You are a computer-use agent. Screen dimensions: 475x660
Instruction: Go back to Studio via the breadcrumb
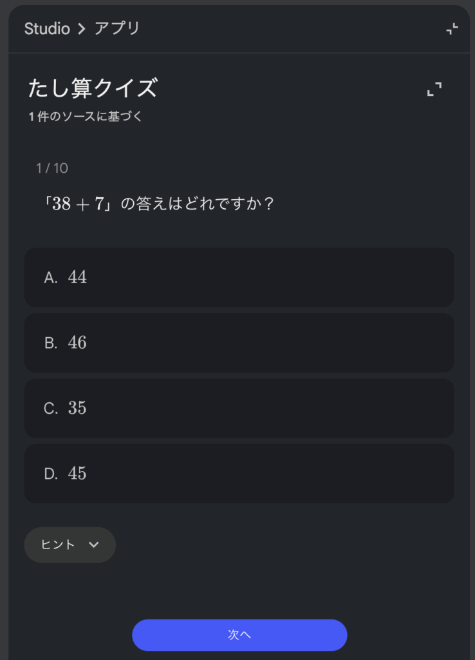[47, 29]
